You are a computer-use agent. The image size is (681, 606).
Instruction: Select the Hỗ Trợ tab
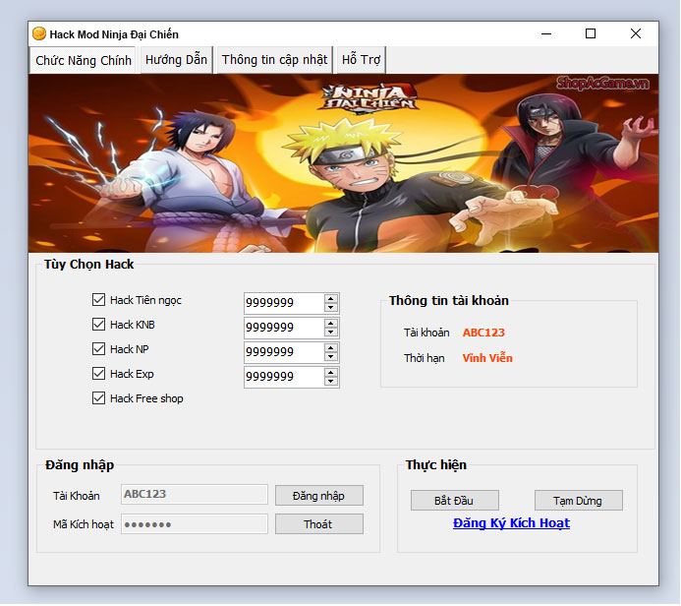click(361, 60)
